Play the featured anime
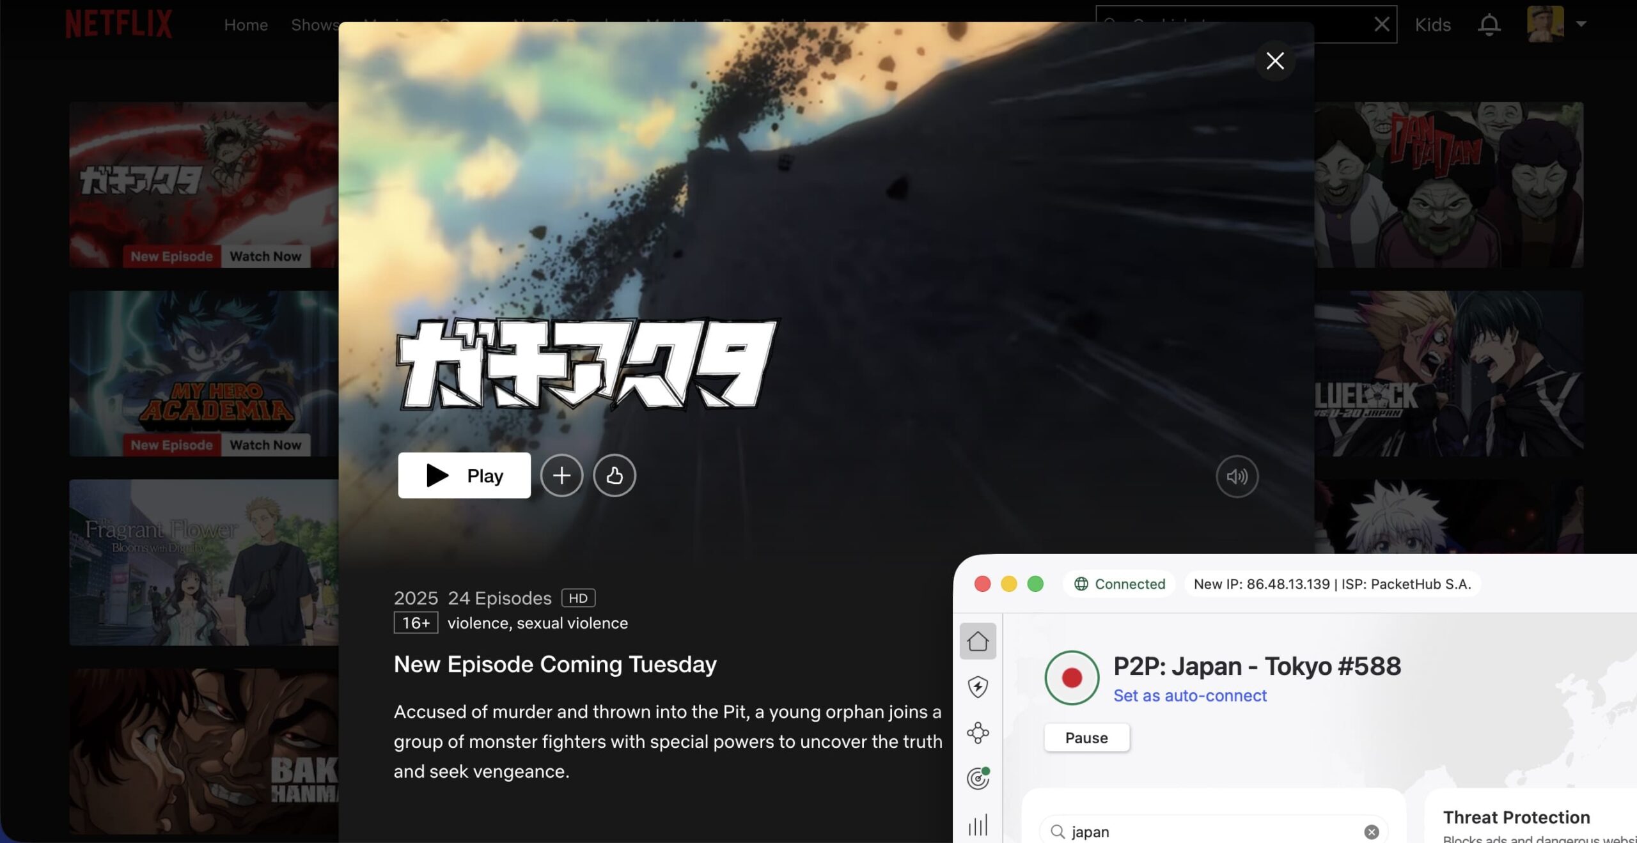Screen dimensions: 1637x843 tap(464, 475)
